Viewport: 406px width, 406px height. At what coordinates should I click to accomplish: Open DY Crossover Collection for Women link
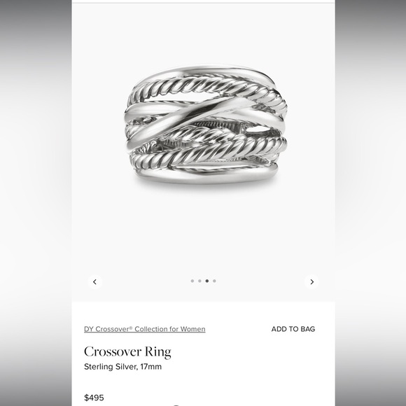145,329
